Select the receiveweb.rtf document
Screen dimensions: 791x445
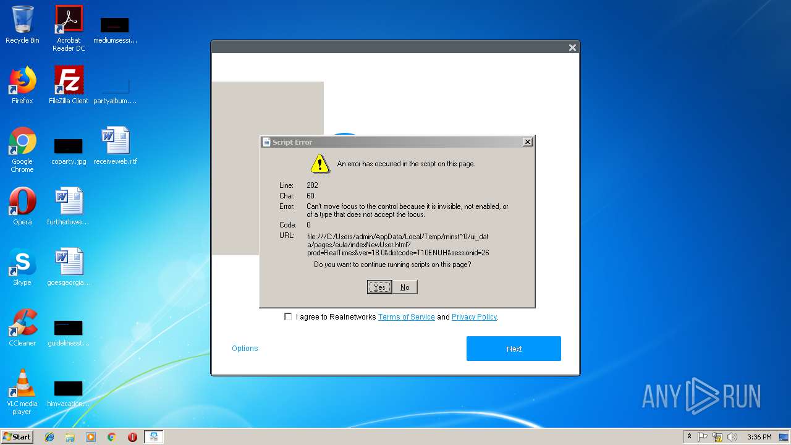(x=115, y=146)
